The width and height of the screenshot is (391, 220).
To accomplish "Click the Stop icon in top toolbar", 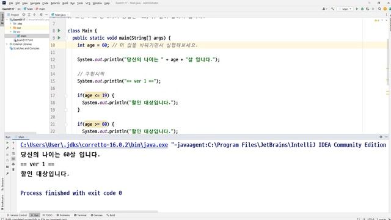I will coord(373,9).
